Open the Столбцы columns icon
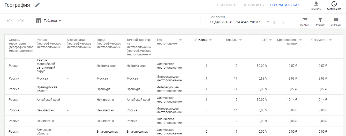Viewport: 346px width, 136px height. [336, 20]
